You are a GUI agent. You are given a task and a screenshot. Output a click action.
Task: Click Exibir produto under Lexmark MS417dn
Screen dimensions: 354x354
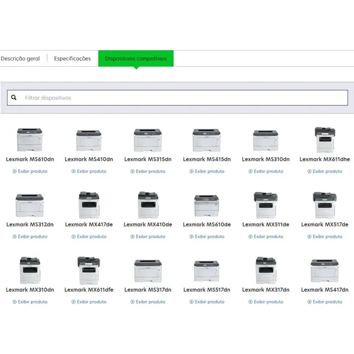coord(325,302)
